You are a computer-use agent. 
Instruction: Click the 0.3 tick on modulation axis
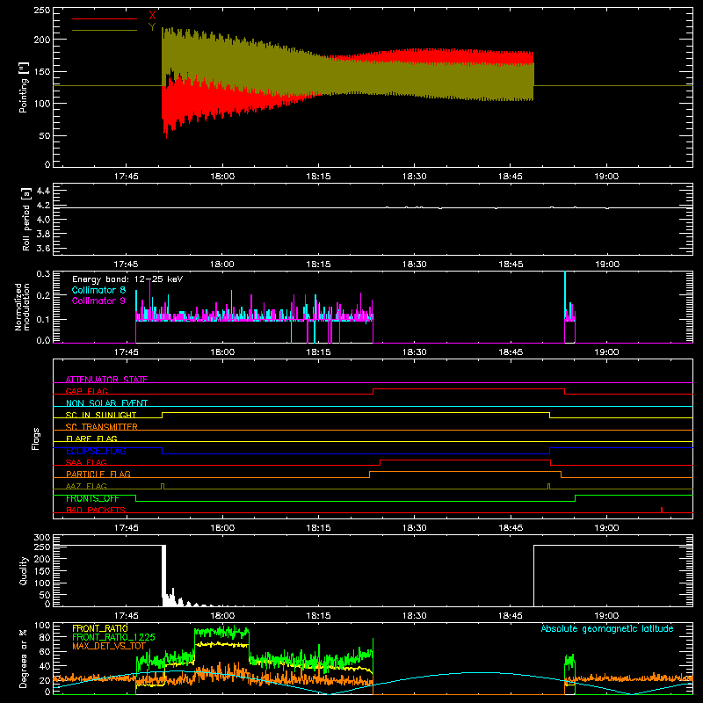pyautogui.click(x=43, y=274)
